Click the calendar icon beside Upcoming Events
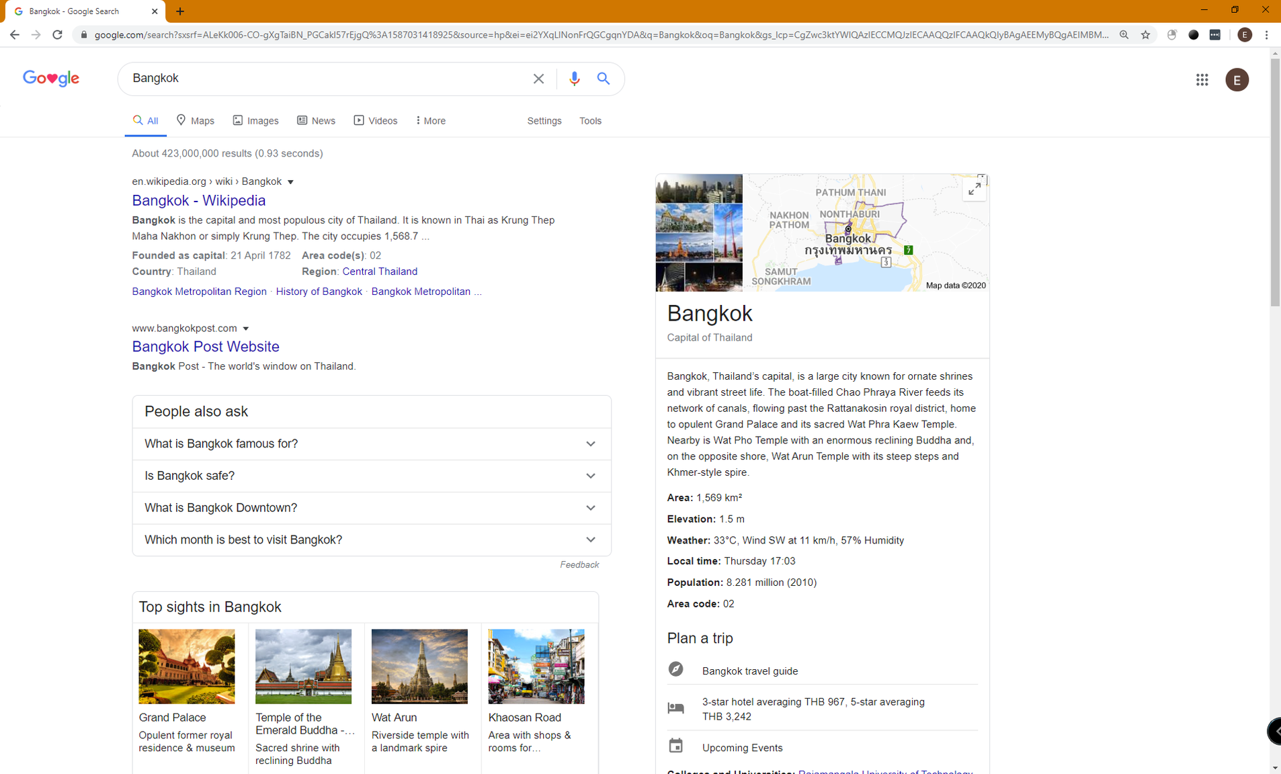This screenshot has width=1281, height=774. [x=675, y=746]
